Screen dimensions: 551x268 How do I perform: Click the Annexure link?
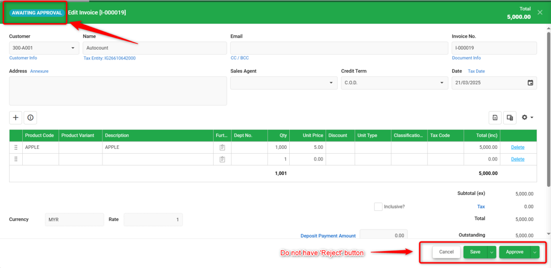[x=39, y=71]
